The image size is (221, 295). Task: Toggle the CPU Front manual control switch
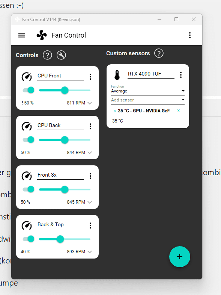tap(29, 90)
